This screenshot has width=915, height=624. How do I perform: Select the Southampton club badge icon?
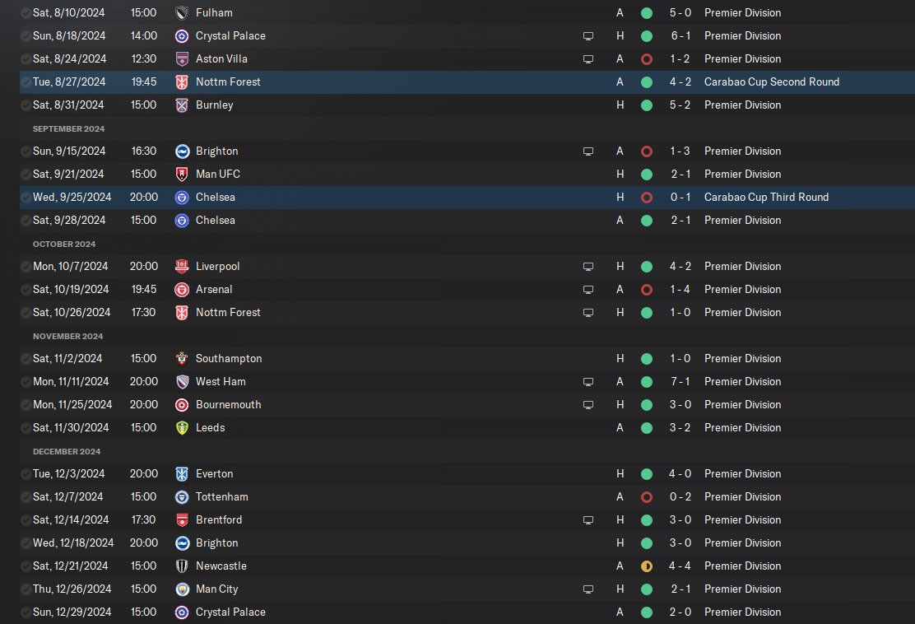pyautogui.click(x=182, y=358)
